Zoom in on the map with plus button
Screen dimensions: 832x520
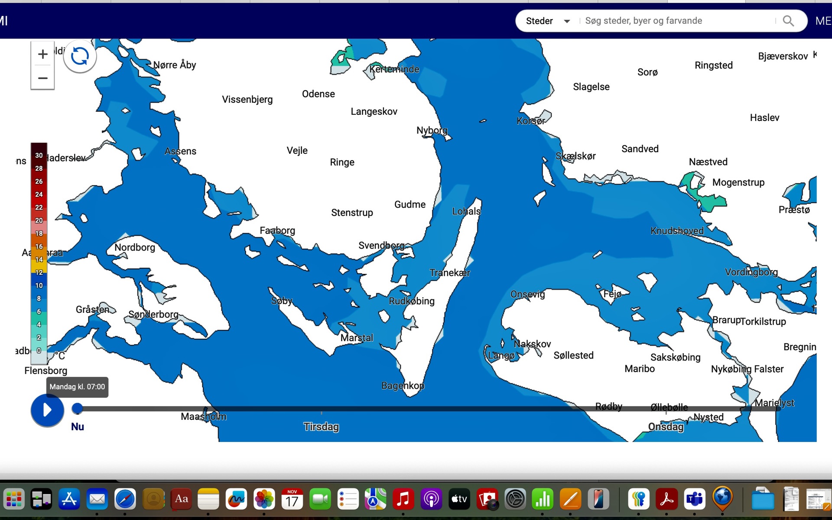point(42,54)
